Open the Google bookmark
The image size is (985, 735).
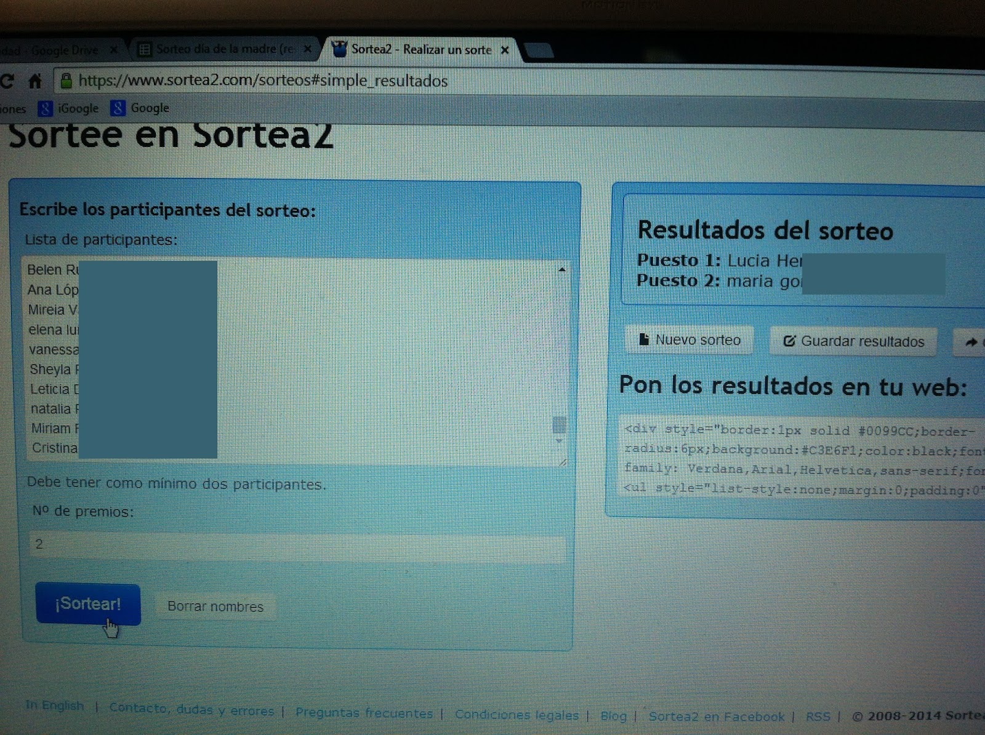[140, 108]
